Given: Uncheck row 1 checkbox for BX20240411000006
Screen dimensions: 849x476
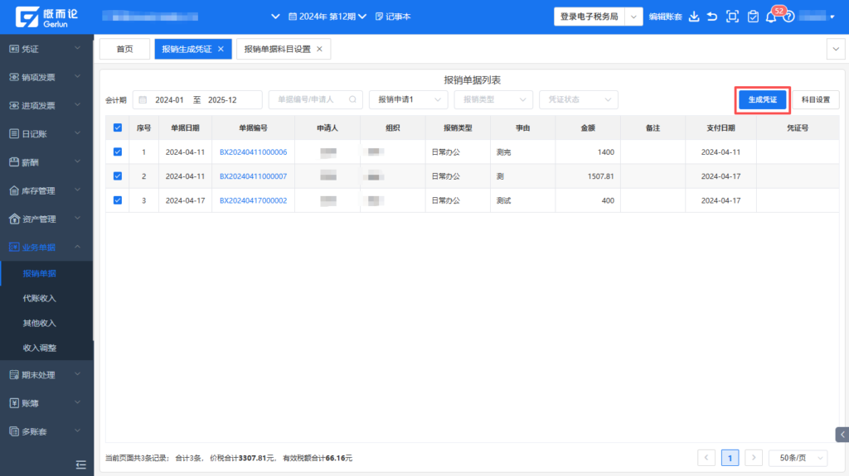Looking at the screenshot, I should click(x=117, y=152).
